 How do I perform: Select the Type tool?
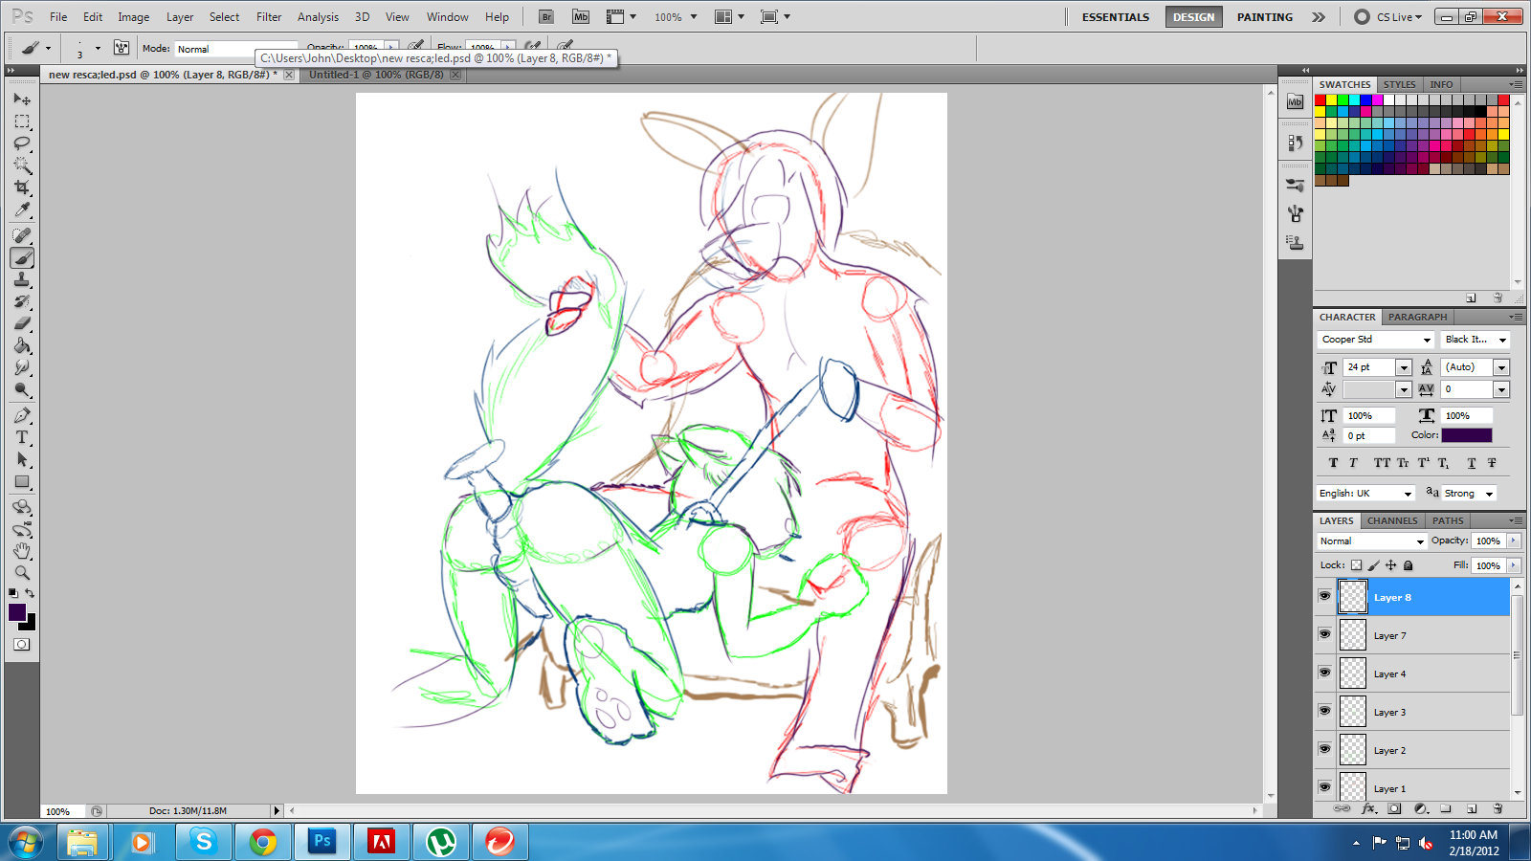click(22, 437)
